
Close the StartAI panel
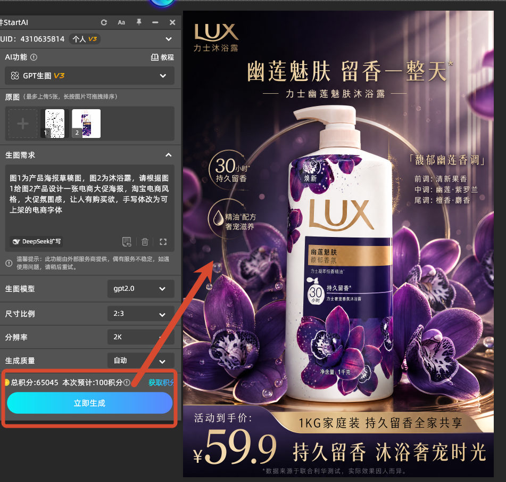coord(172,22)
